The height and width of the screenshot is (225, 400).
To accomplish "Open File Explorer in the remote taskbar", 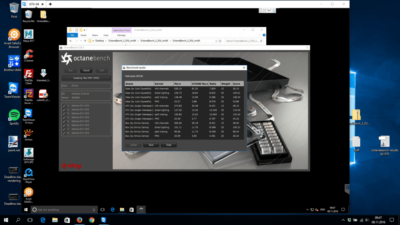I will pos(122,209).
